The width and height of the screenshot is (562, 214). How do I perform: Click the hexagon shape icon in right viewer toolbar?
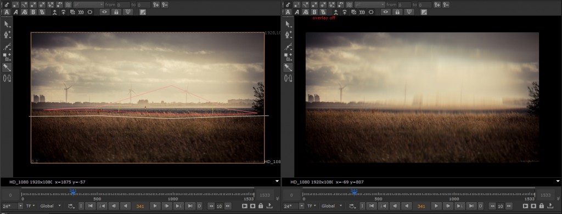(x=372, y=12)
